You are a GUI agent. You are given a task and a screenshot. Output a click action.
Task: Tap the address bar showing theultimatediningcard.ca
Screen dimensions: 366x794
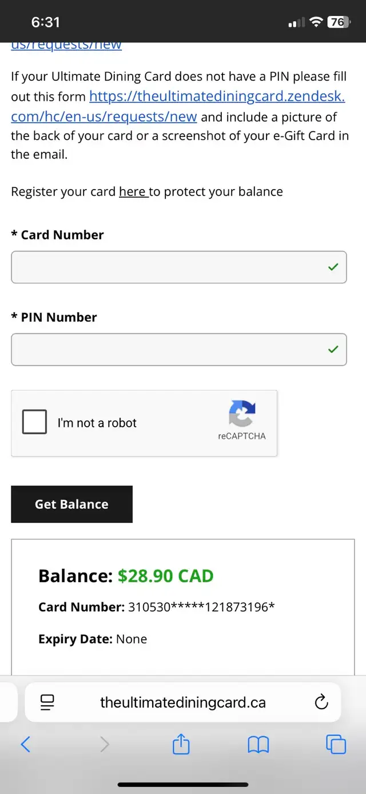tap(182, 702)
